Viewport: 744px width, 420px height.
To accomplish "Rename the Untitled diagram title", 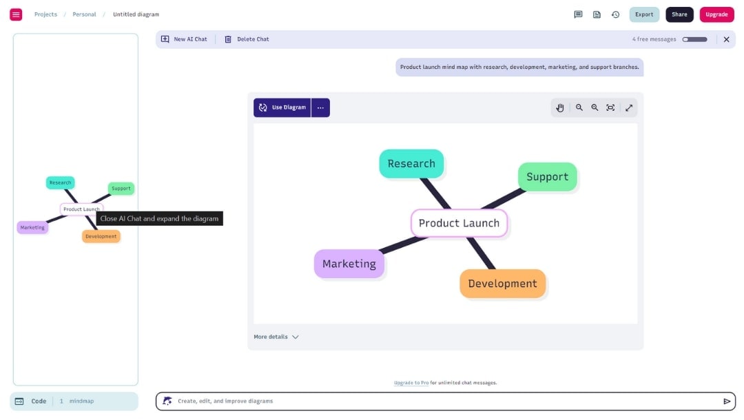I will tap(136, 14).
